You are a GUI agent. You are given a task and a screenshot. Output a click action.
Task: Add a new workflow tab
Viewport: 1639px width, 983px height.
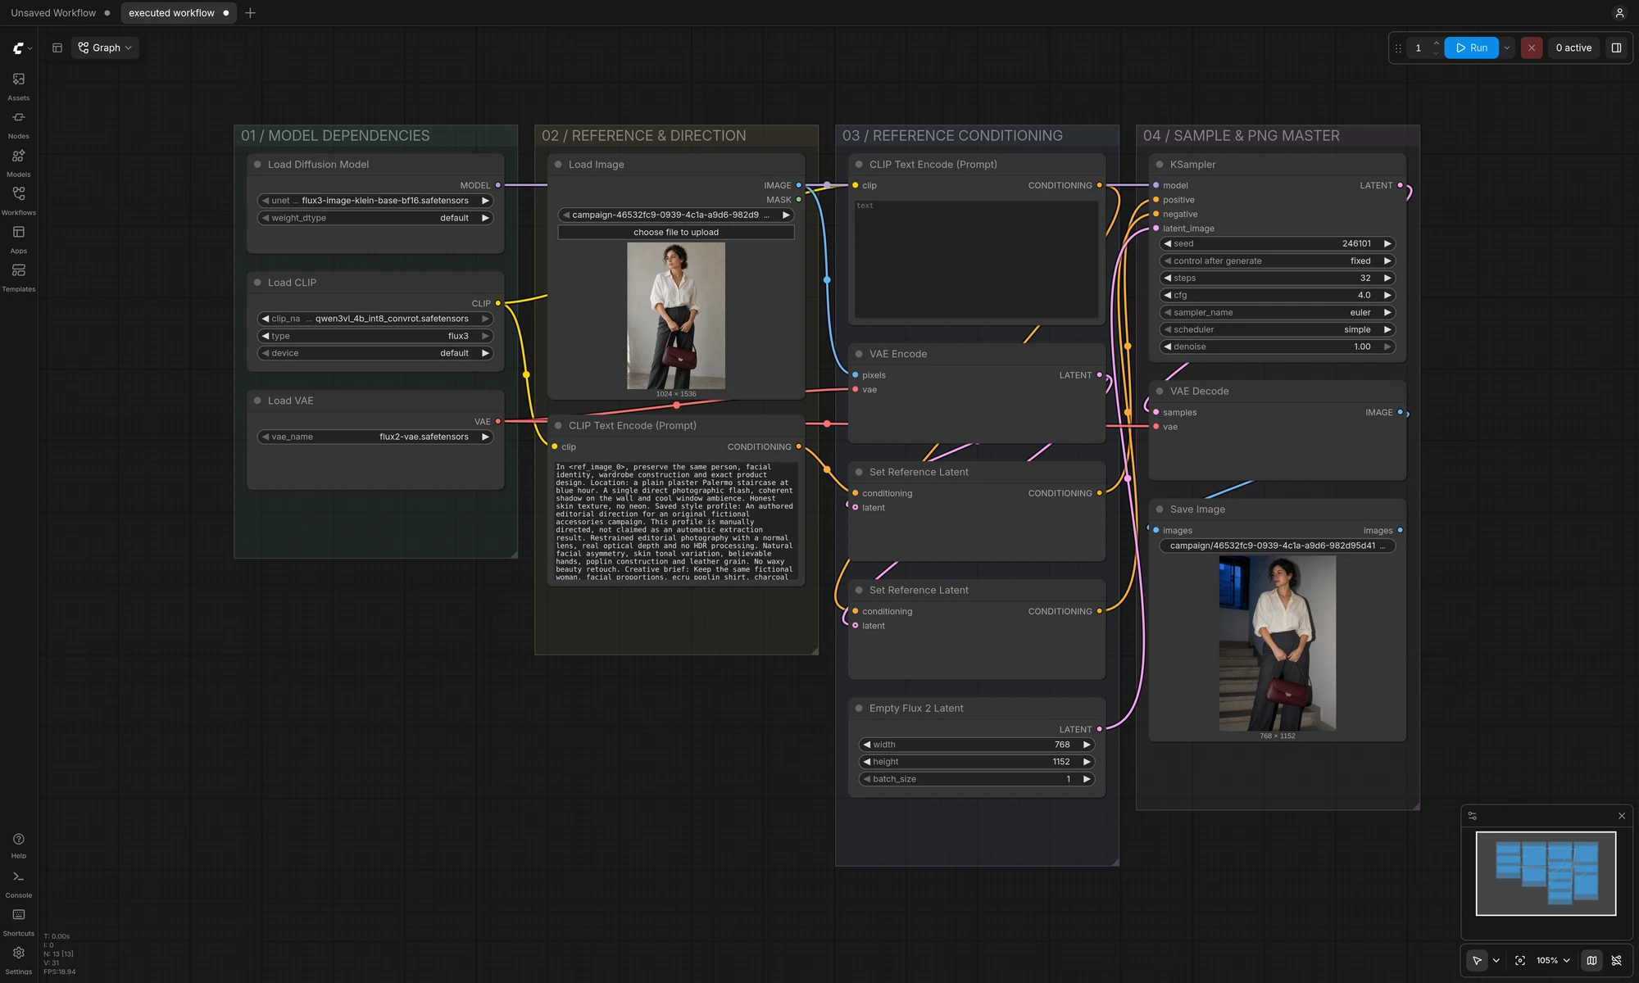pyautogui.click(x=250, y=13)
